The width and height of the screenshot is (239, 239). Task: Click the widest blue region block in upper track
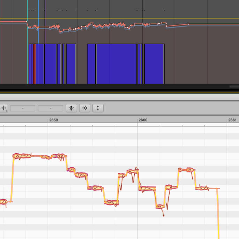point(116,63)
